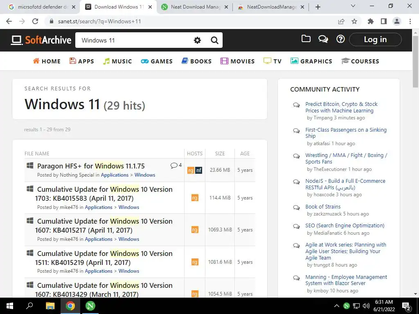Open Book of Strains thread
The width and height of the screenshot is (419, 314).
click(323, 206)
